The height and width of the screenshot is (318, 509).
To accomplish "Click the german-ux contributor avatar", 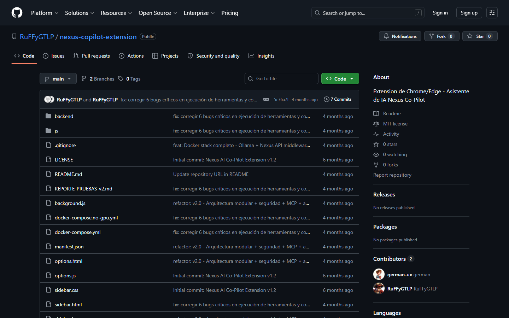I will pos(379,274).
